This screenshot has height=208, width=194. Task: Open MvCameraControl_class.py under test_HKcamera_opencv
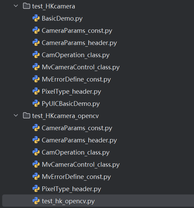tap(80, 165)
